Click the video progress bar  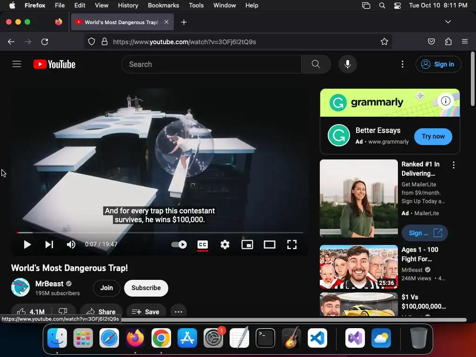(160, 232)
